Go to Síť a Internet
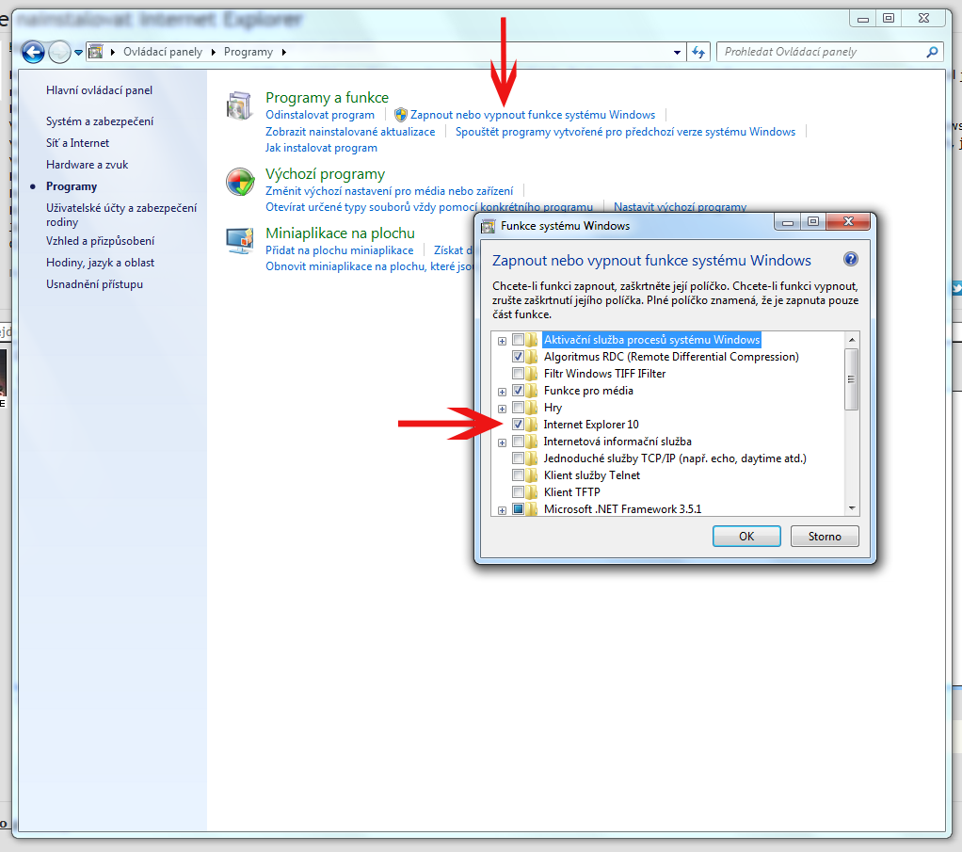 [x=77, y=143]
